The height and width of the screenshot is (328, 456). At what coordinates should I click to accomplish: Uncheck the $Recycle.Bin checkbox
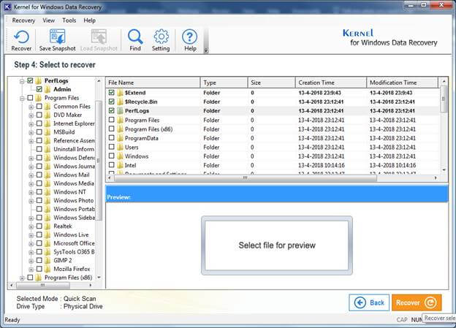pyautogui.click(x=111, y=102)
